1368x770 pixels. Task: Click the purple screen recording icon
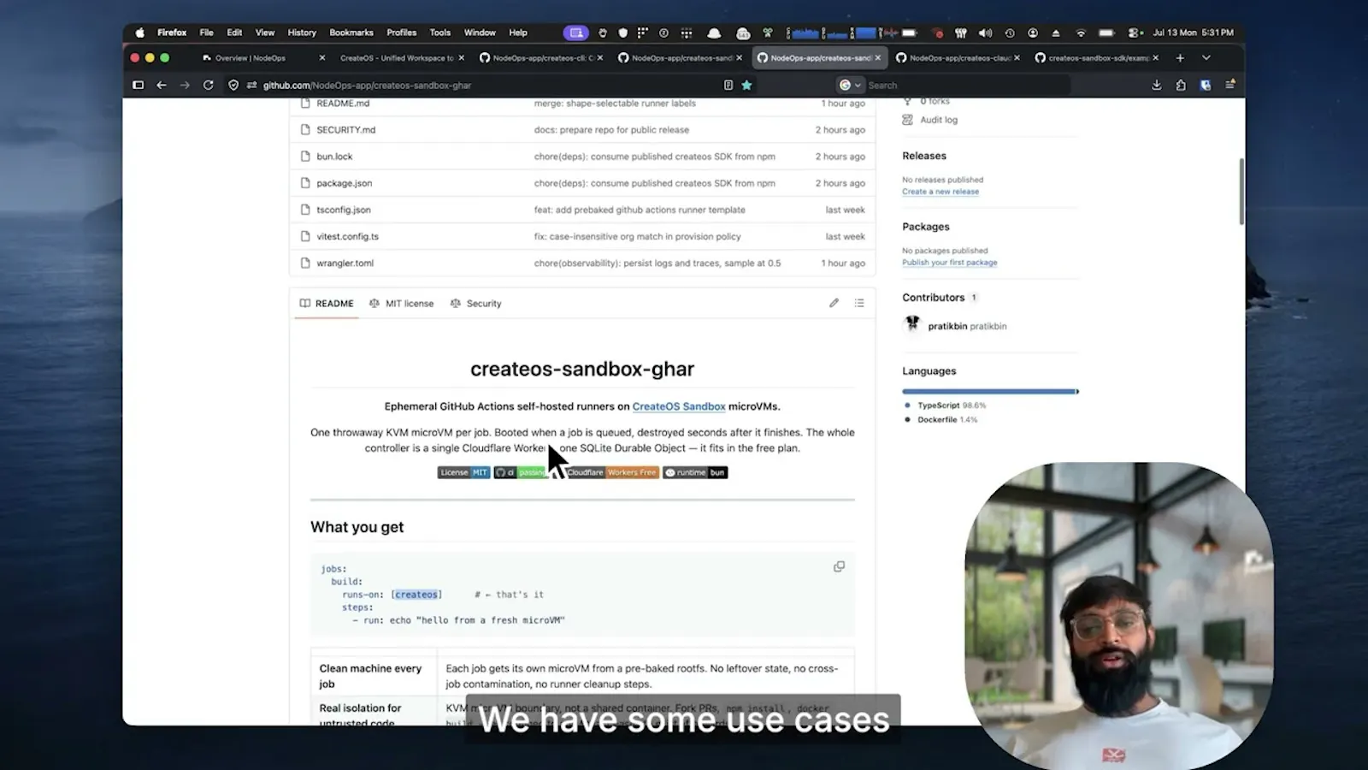tap(575, 33)
